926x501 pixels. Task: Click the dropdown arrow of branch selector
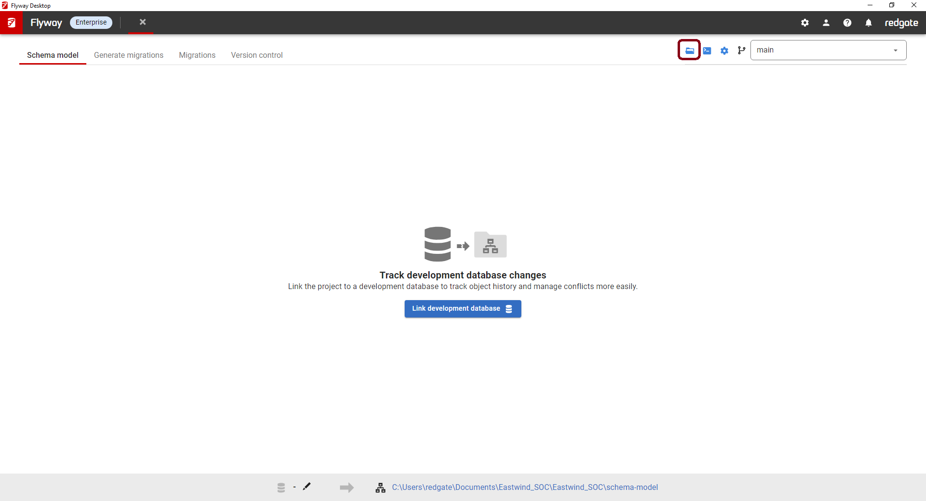click(896, 51)
